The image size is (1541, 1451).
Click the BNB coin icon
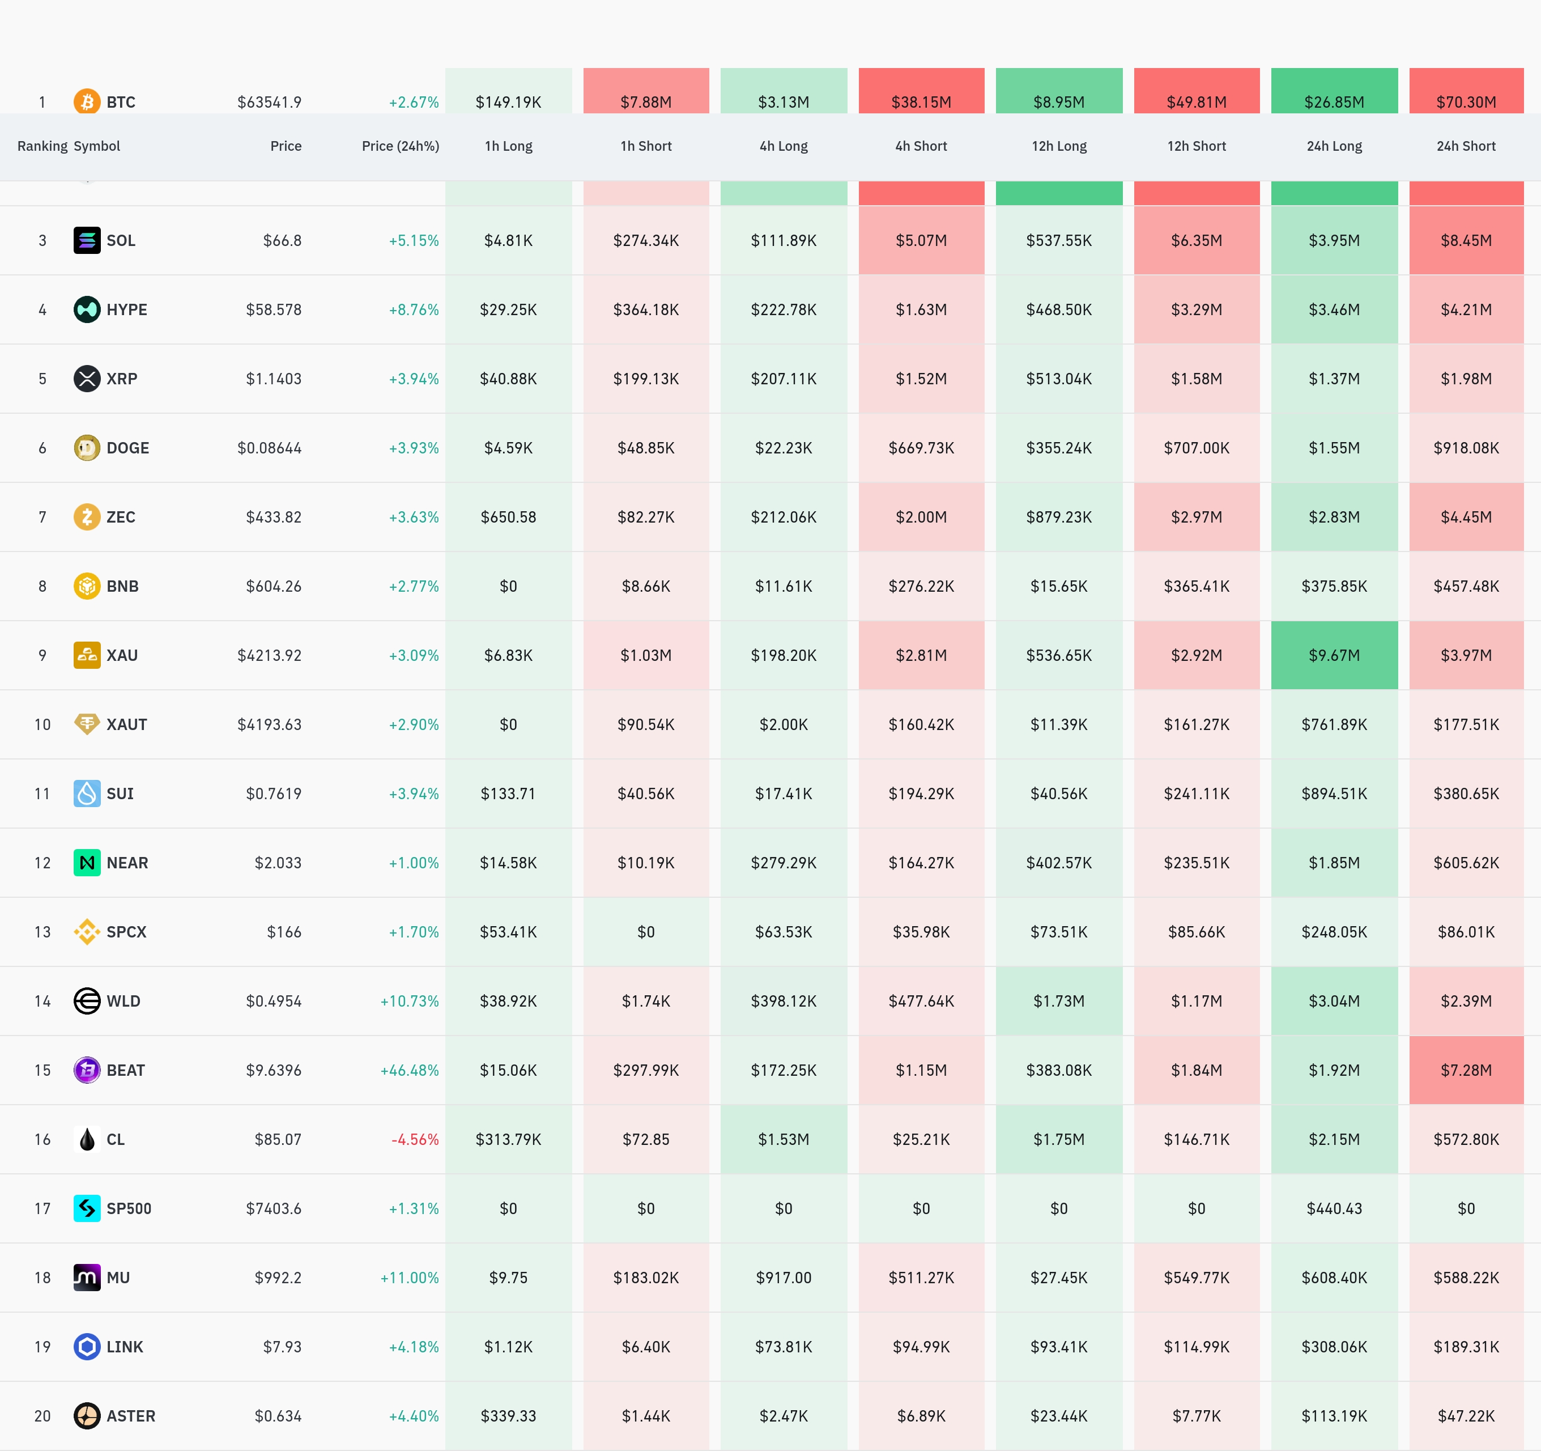pos(87,586)
